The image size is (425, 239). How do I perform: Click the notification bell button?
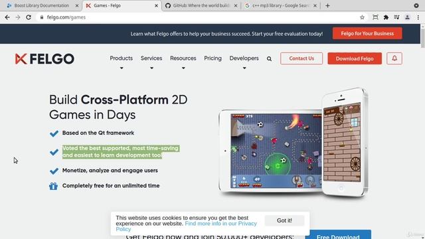coord(394,58)
